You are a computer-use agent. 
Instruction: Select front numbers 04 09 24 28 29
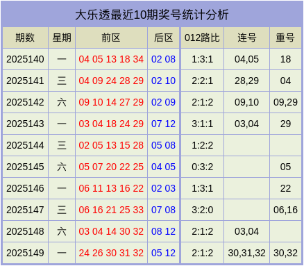111,81
